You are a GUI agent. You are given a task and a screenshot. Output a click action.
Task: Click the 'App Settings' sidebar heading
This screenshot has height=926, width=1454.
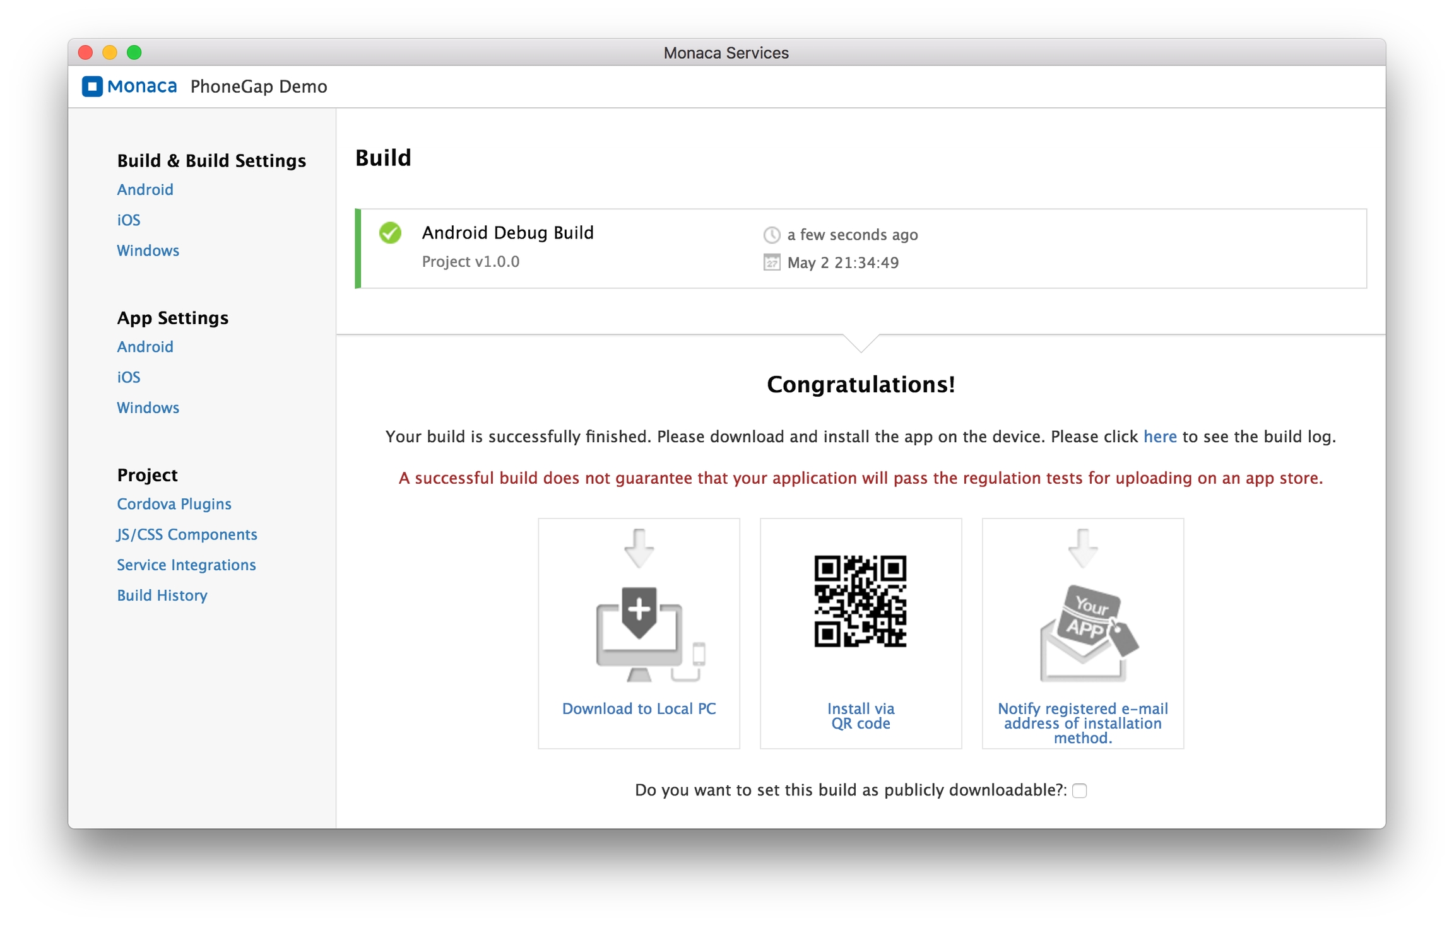click(173, 317)
